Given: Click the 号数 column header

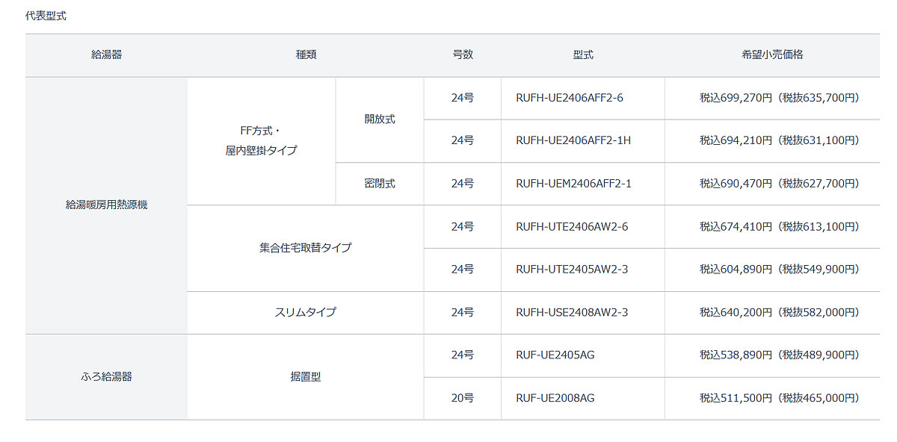Looking at the screenshot, I should (463, 55).
